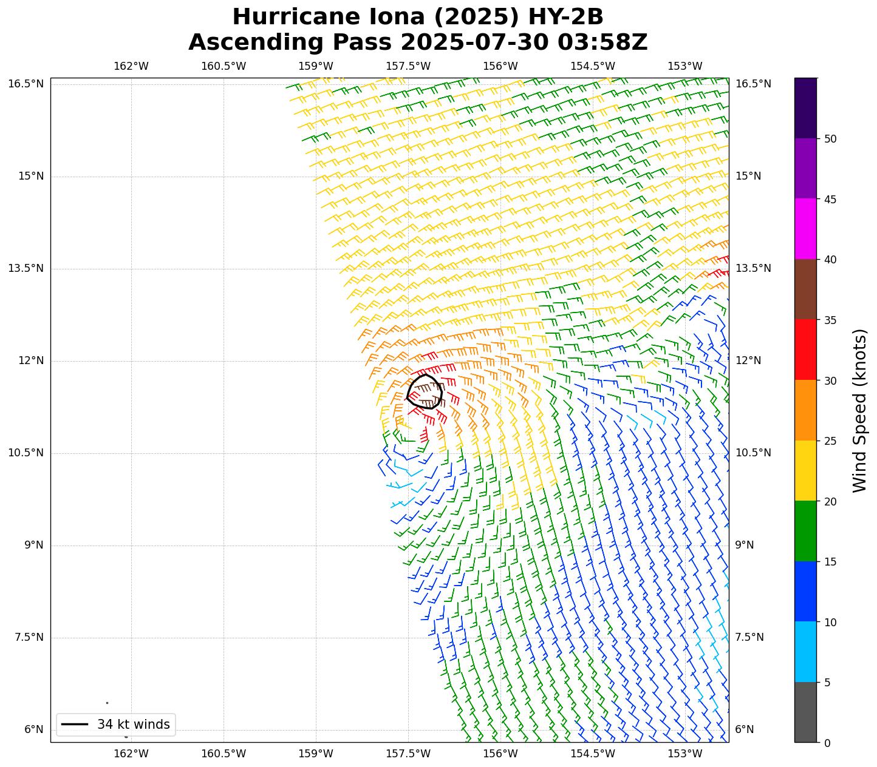Viewport: 877px width, 767px height.
Task: Click the brown 35-40 knot colorbar segment
Action: coord(805,289)
